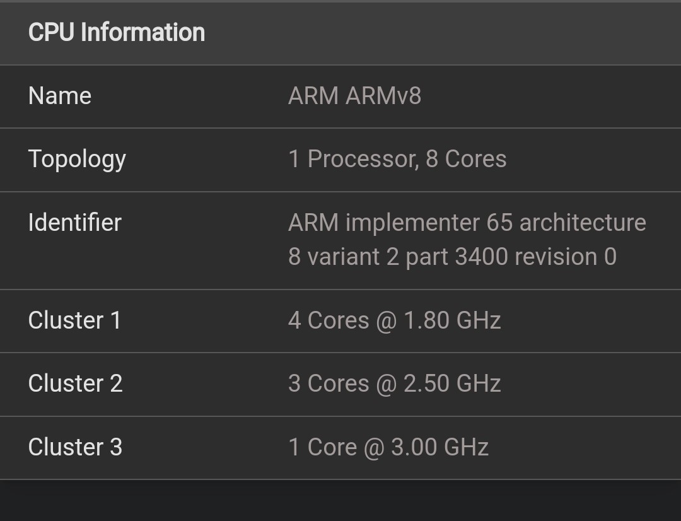Click the "4 Cores" cluster value
This screenshot has width=681, height=521.
328,320
